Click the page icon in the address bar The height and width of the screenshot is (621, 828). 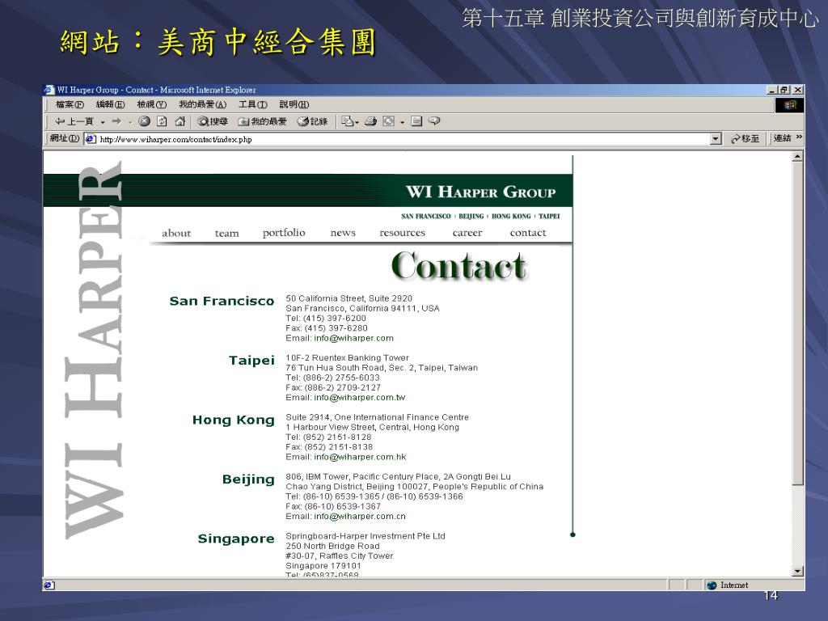[91, 139]
